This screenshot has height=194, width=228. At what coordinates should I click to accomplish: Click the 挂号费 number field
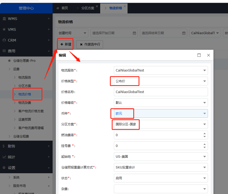click(x=161, y=146)
